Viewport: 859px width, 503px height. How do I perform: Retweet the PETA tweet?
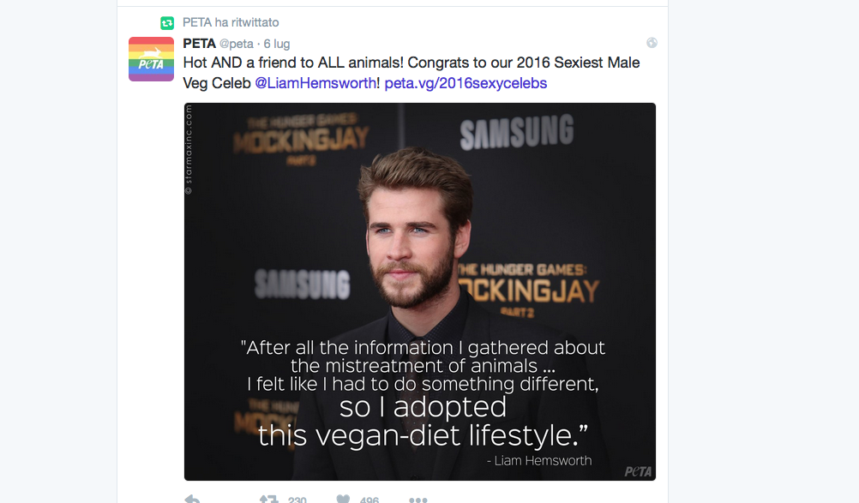click(268, 500)
